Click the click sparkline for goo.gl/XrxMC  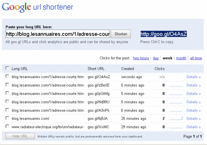(176, 128)
